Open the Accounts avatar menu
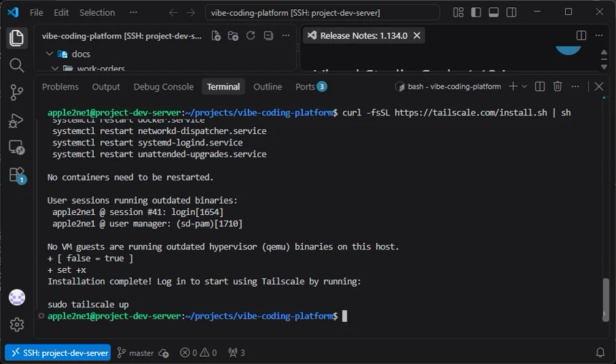The width and height of the screenshot is (616, 364). pyautogui.click(x=17, y=297)
